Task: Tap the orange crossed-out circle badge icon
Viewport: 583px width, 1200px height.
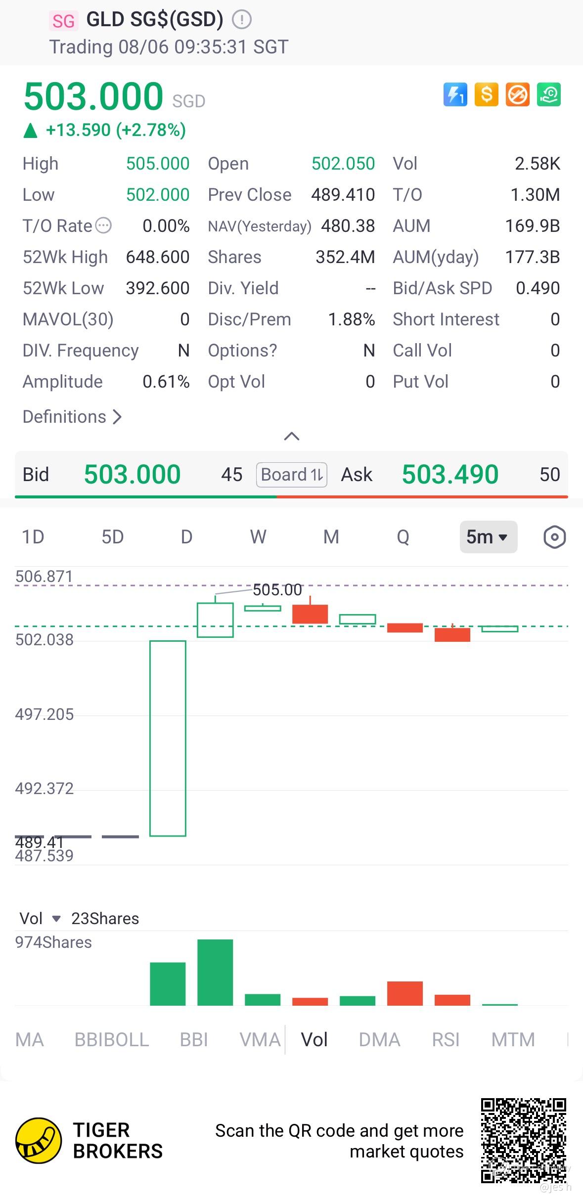Action: (x=517, y=94)
